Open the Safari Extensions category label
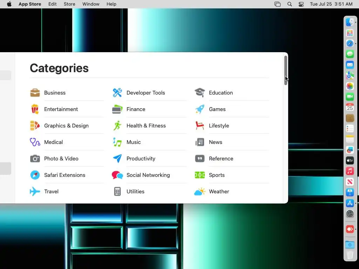359x269 pixels. pyautogui.click(x=65, y=175)
